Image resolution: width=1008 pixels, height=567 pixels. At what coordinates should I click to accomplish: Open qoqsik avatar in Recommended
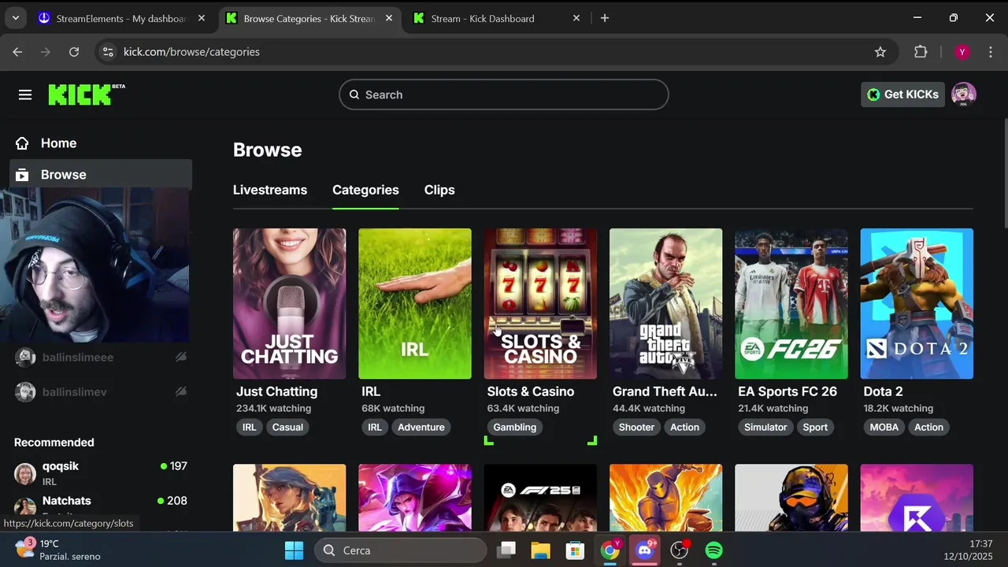point(25,473)
